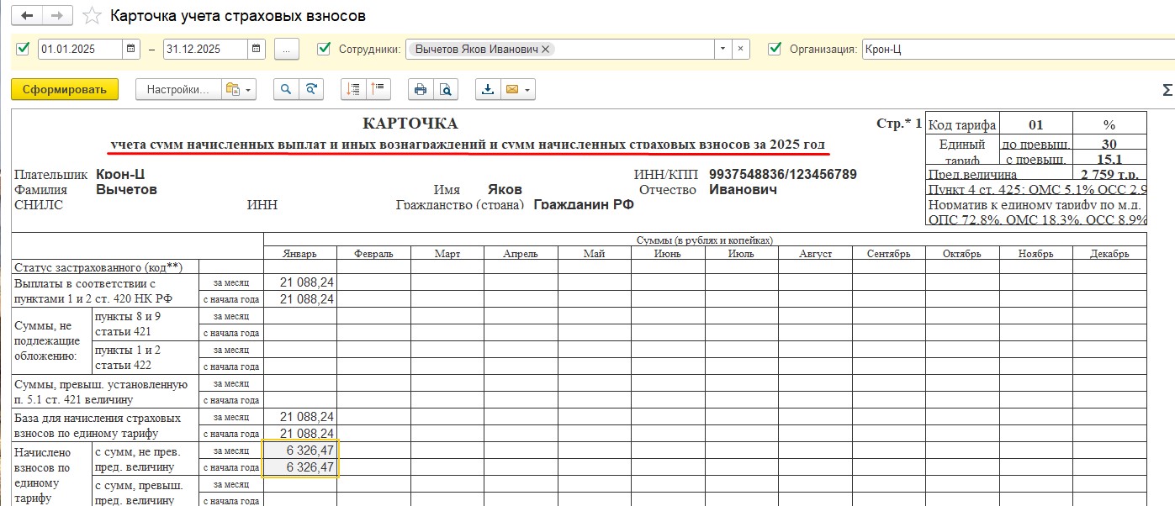Click the Статус застрахованного (код**) row label
This screenshot has height=506, width=1175.
(x=98, y=266)
